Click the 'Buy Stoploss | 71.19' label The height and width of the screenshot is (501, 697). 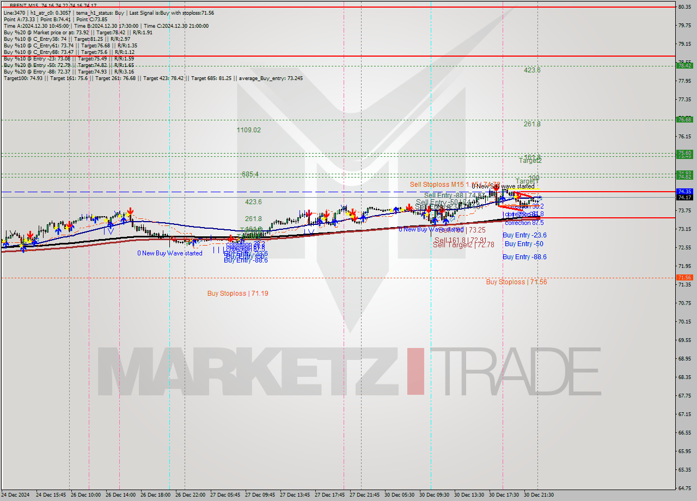237,294
